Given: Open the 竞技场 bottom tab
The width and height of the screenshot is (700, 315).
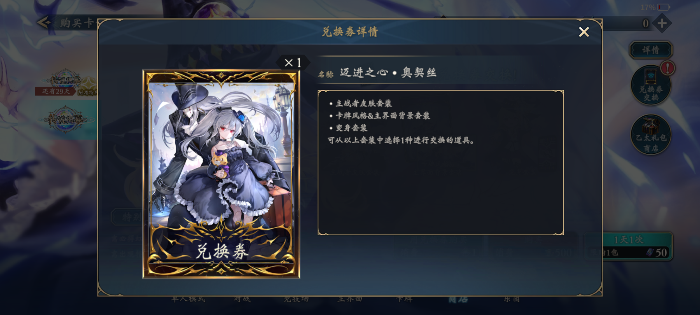Looking at the screenshot, I should (x=296, y=299).
